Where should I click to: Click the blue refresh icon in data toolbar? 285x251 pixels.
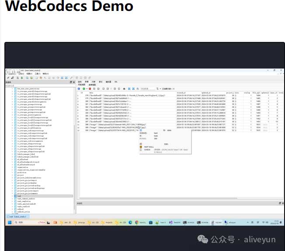[79, 89]
